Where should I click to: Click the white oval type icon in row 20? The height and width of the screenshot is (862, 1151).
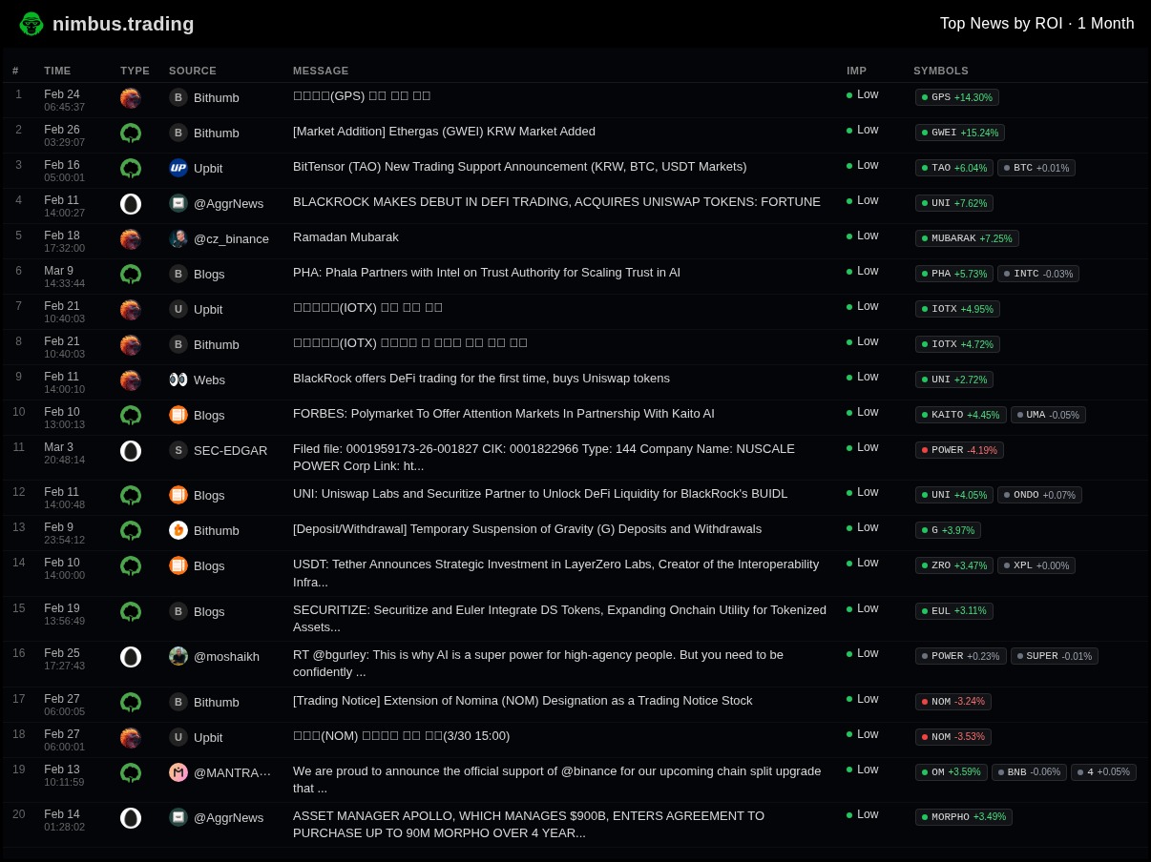click(x=131, y=818)
